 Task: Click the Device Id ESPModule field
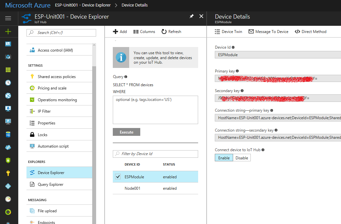click(278, 55)
